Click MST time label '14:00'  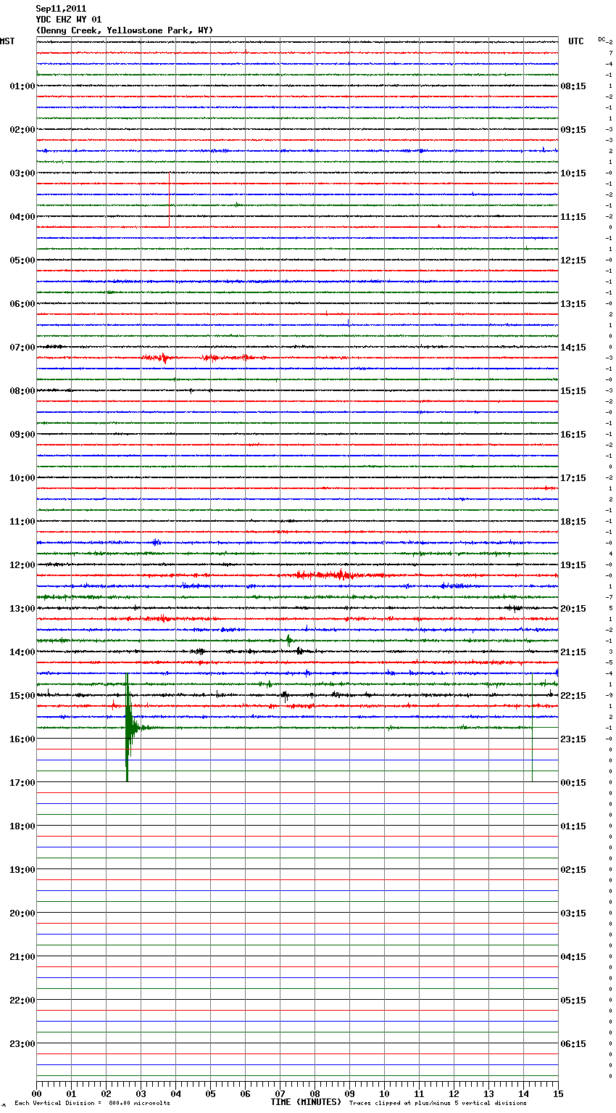pos(22,652)
